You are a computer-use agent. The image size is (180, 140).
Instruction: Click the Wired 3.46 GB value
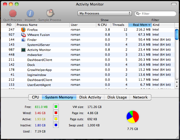point(40,113)
